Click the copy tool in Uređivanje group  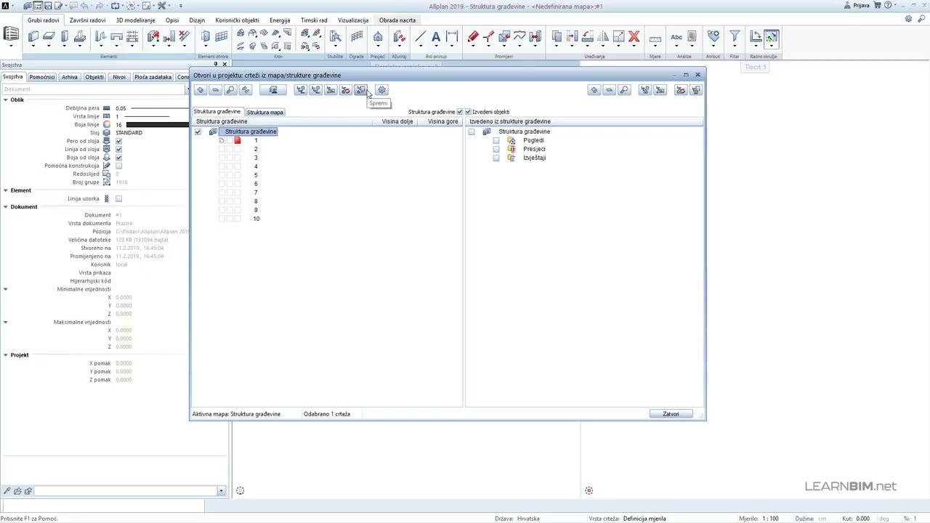pyautogui.click(x=557, y=36)
